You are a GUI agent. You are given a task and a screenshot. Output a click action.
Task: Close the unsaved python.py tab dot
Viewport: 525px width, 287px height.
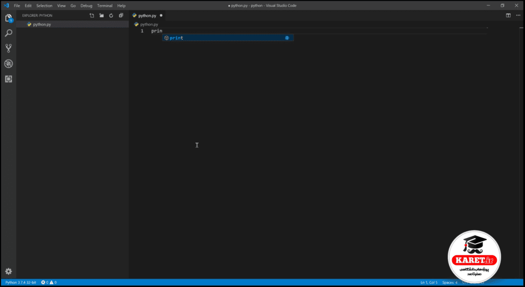[161, 15]
